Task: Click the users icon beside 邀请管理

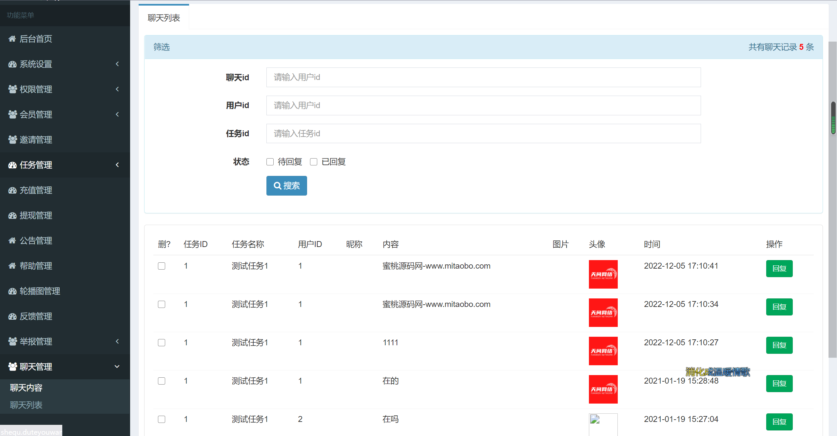Action: click(x=12, y=140)
